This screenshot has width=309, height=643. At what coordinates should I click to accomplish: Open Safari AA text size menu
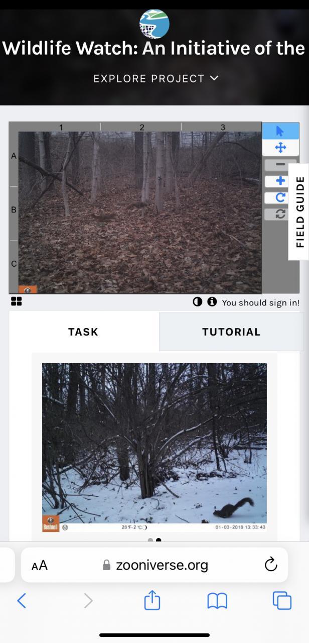[40, 566]
